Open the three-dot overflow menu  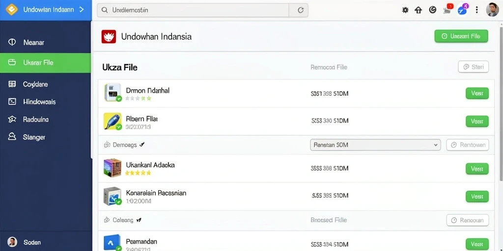[476, 10]
